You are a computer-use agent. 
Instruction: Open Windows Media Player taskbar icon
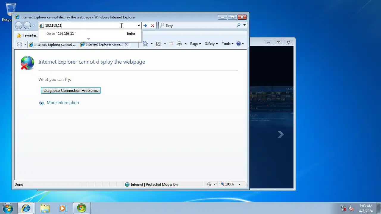click(x=63, y=208)
